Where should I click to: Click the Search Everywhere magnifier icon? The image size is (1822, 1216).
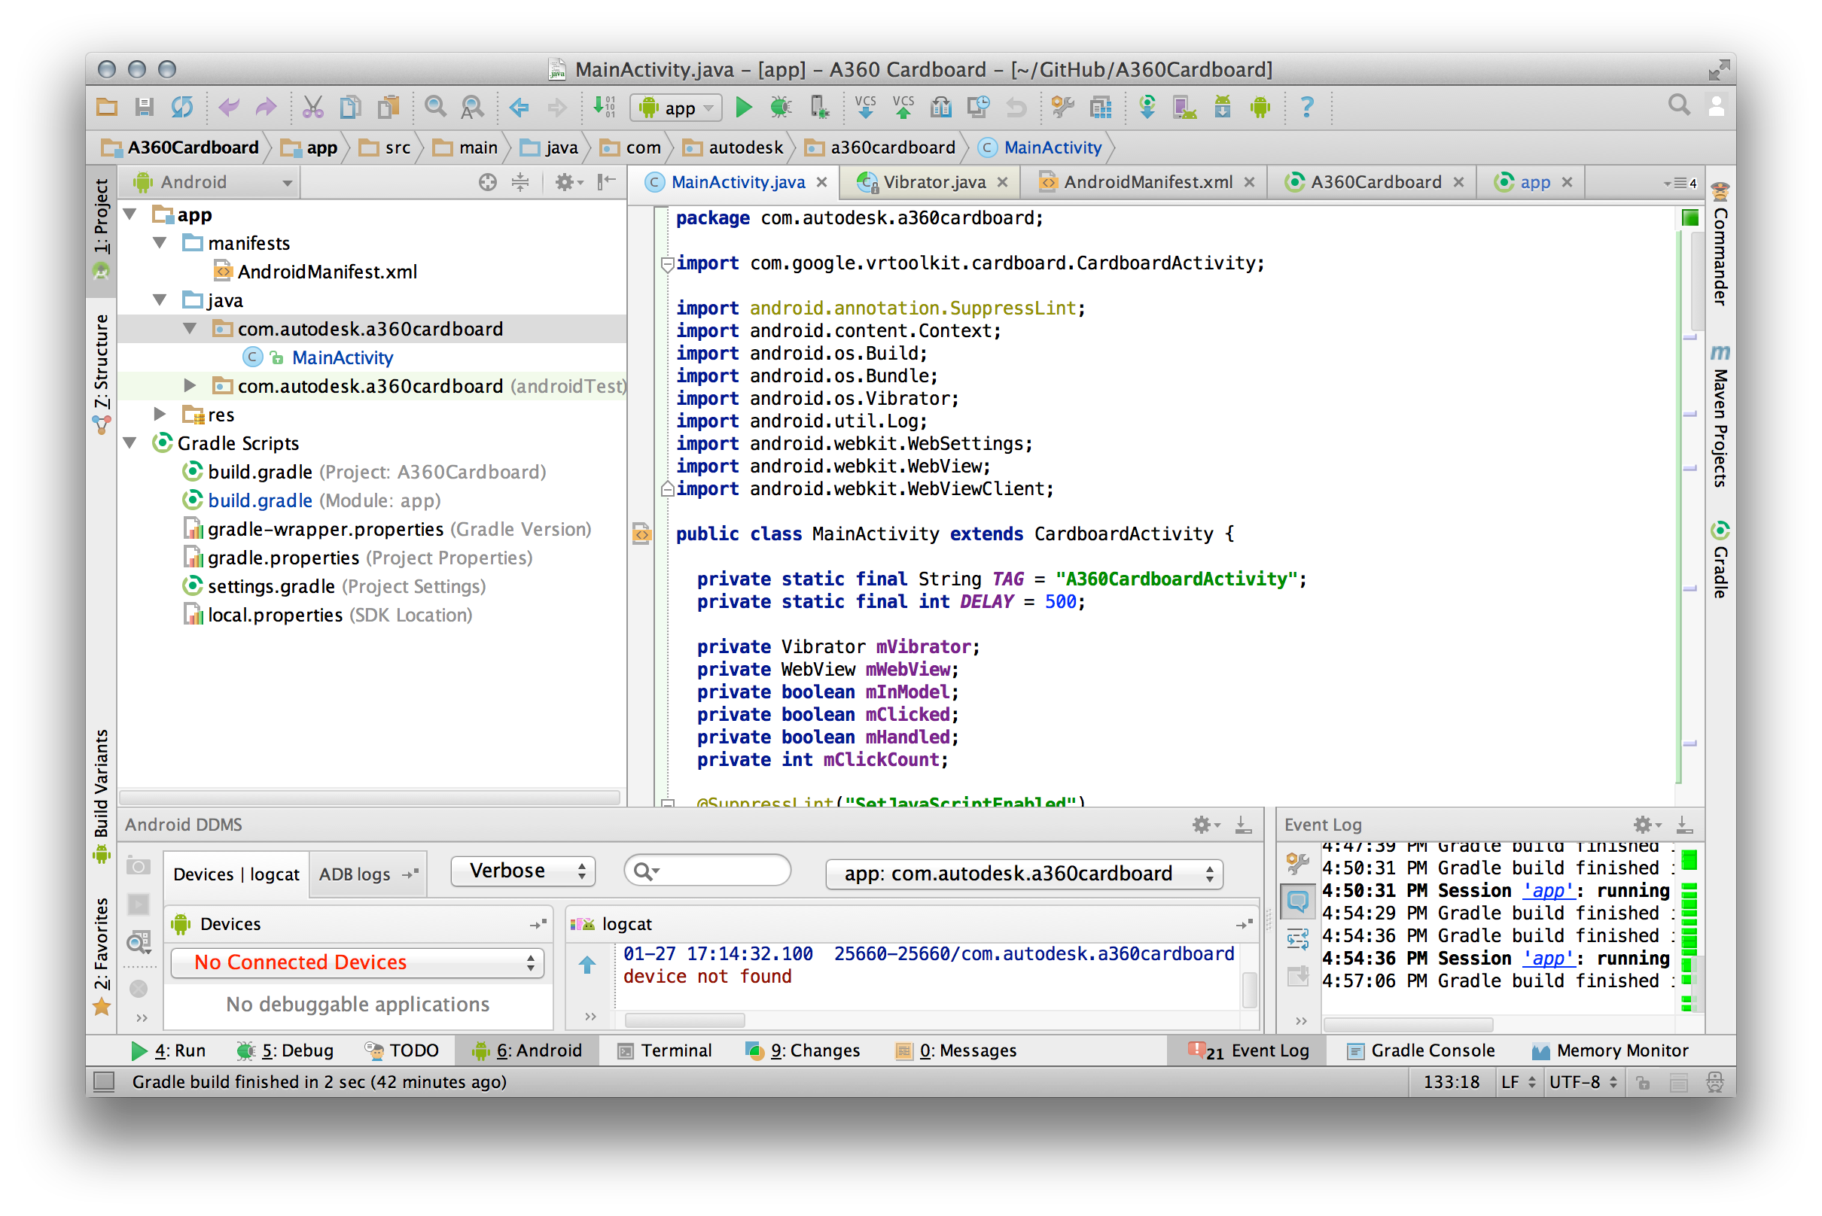1678,105
